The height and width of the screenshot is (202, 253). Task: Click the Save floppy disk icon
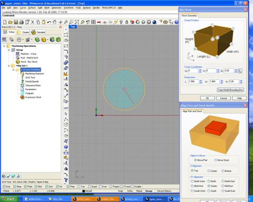click(x=16, y=22)
